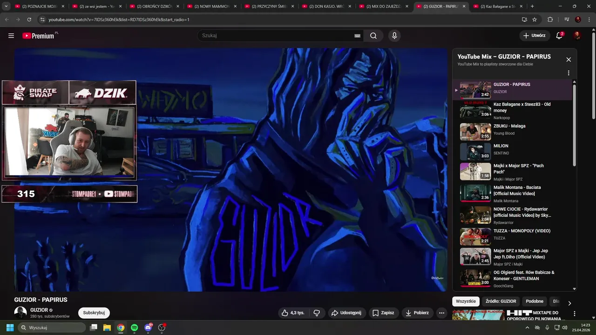Click the address bar URL
Screen dimensions: 596x335
[119, 20]
